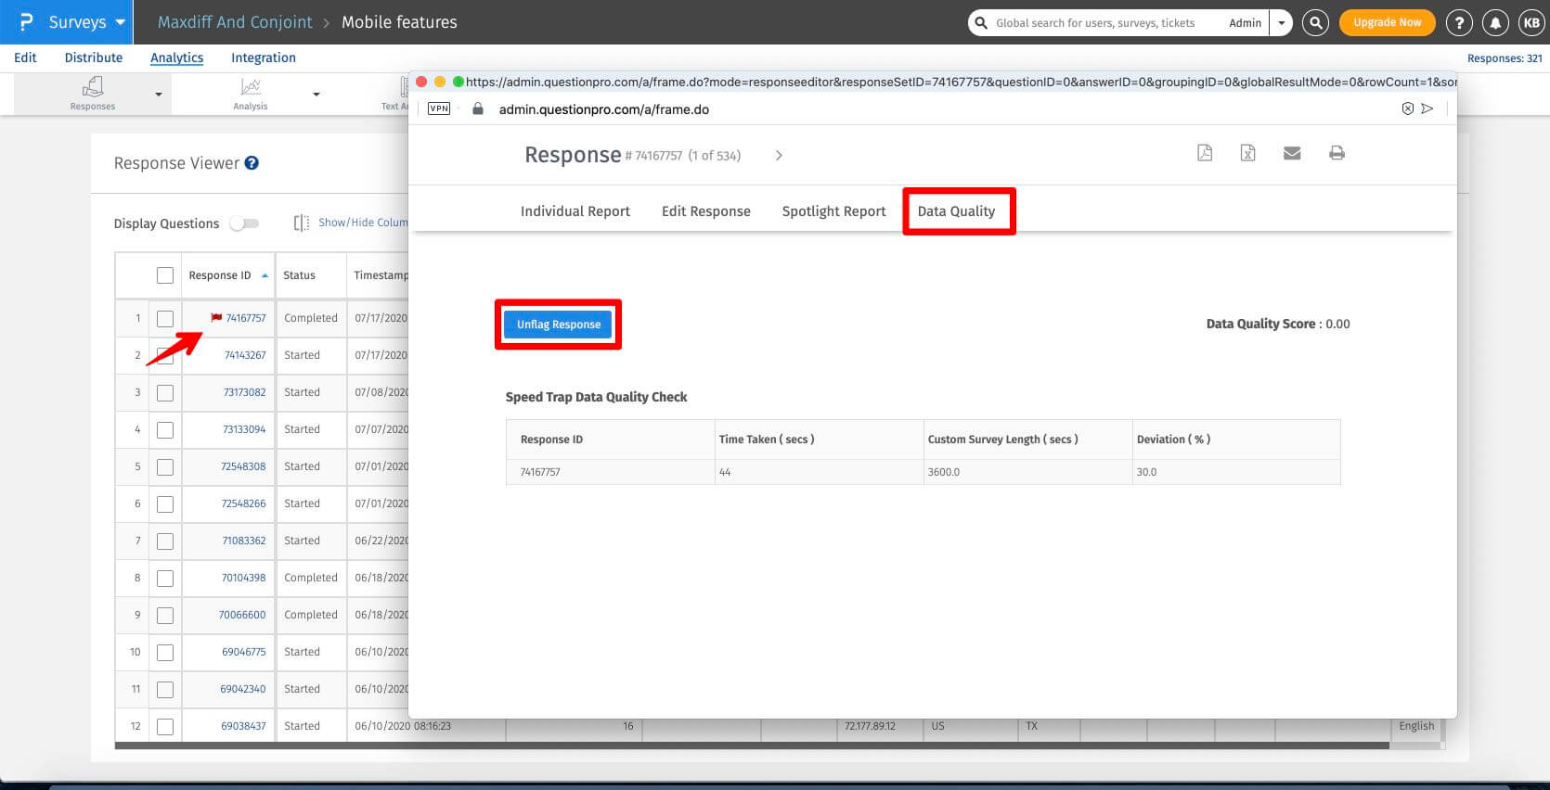Switch to Edit Response tab
This screenshot has width=1550, height=790.
[706, 211]
